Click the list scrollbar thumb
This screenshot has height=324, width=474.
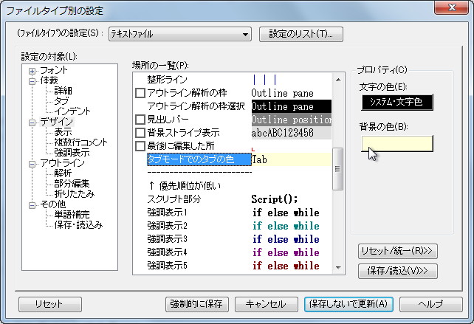338,169
